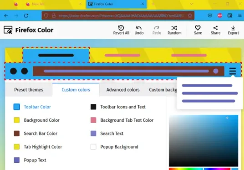
Task: Click the first black circle in preview toolbar
Action: [13, 71]
